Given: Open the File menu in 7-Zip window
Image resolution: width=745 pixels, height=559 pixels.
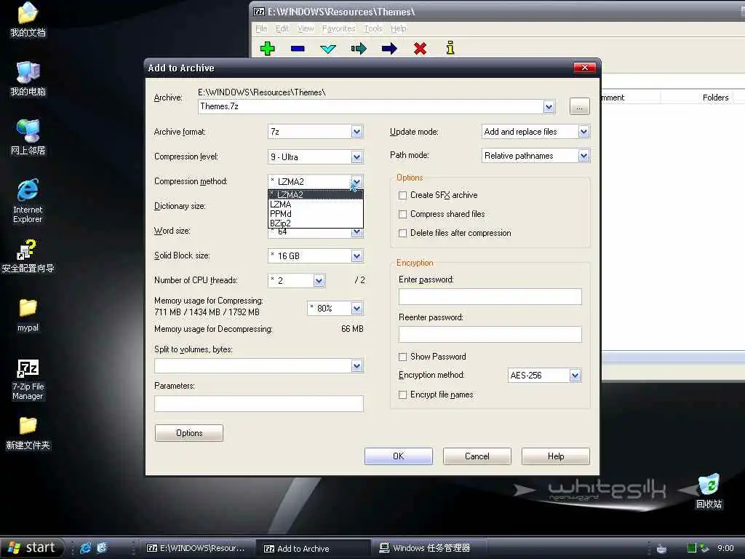Looking at the screenshot, I should point(261,28).
